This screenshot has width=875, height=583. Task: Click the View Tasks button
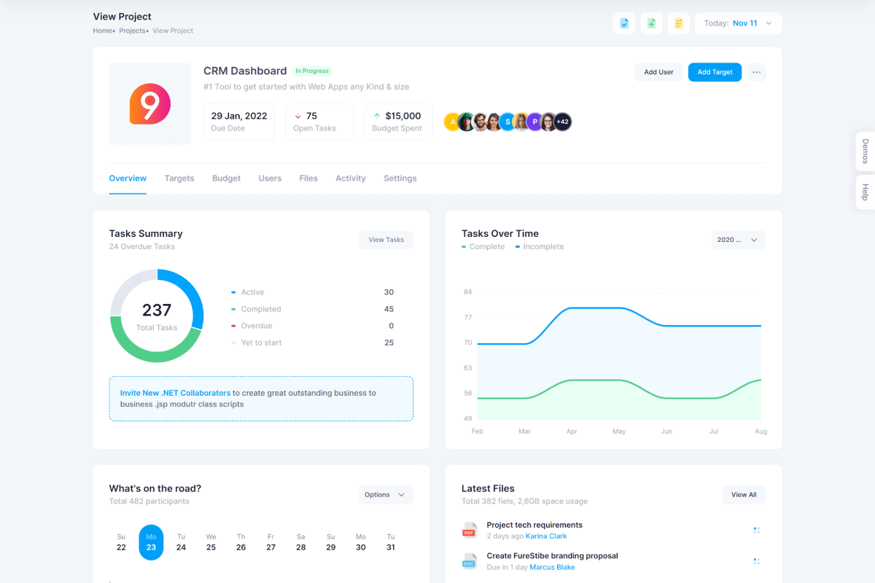pyautogui.click(x=386, y=240)
